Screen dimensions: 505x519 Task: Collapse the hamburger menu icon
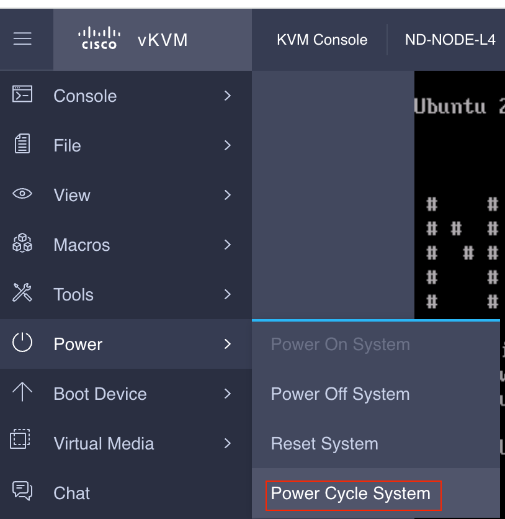pyautogui.click(x=22, y=38)
